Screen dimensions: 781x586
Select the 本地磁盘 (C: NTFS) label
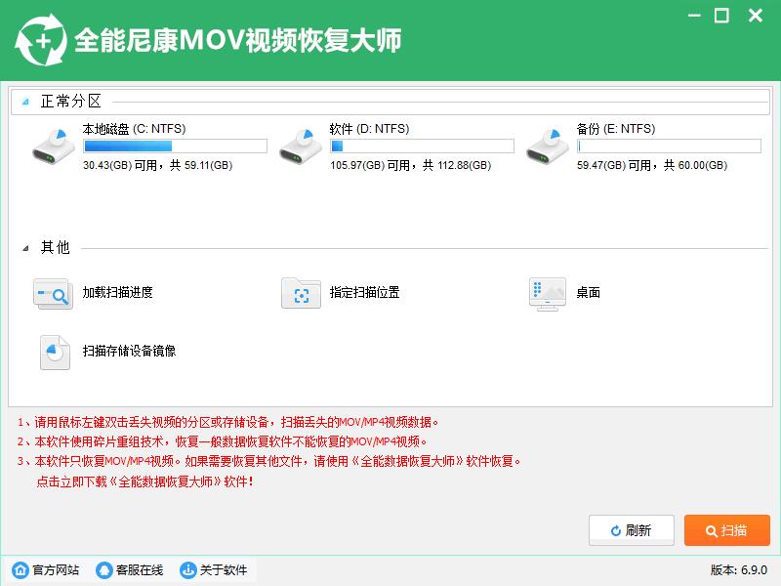pyautogui.click(x=134, y=129)
